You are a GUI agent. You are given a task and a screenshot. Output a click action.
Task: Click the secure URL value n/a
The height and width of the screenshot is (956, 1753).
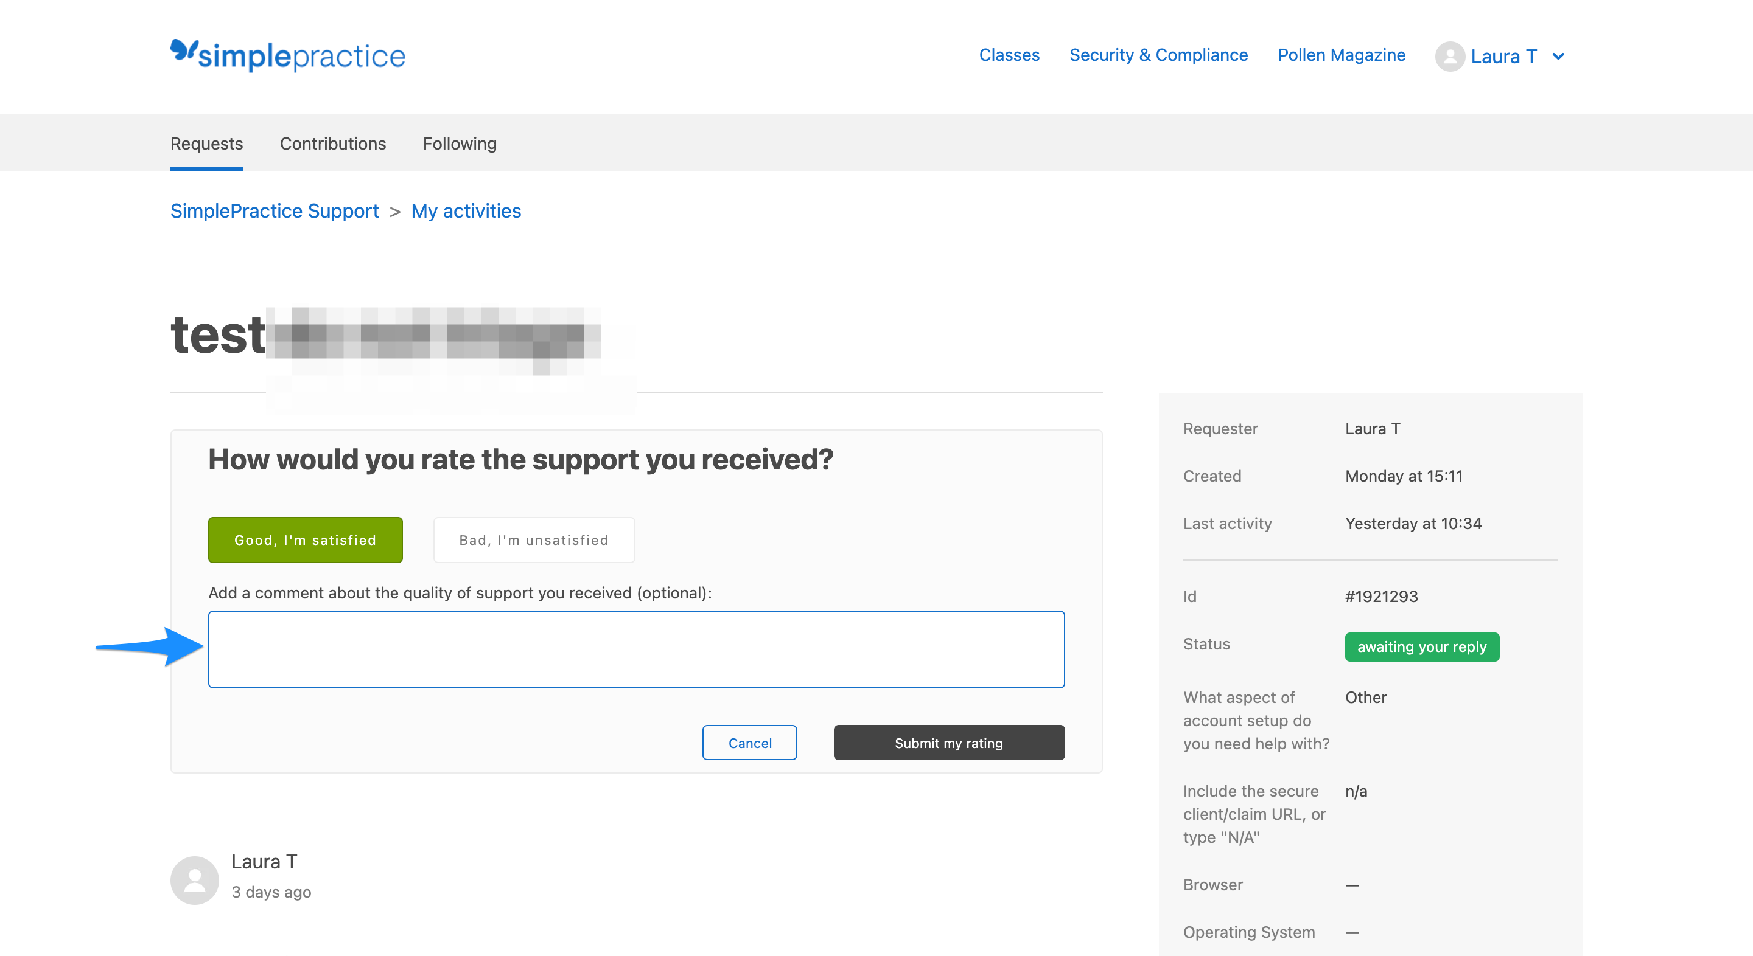pos(1356,791)
